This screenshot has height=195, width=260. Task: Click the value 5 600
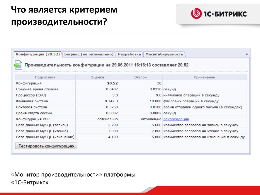pyautogui.click(x=156, y=125)
